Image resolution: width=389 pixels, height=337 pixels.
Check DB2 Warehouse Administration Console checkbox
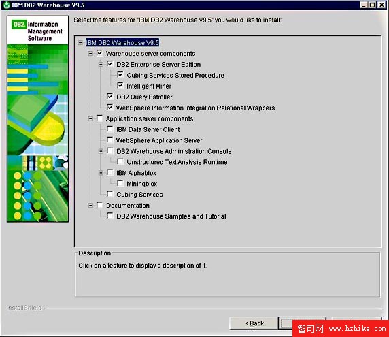110,151
